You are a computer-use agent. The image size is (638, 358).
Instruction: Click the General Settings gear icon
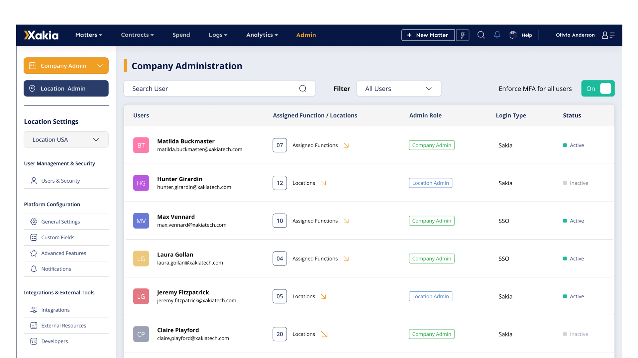click(x=34, y=222)
